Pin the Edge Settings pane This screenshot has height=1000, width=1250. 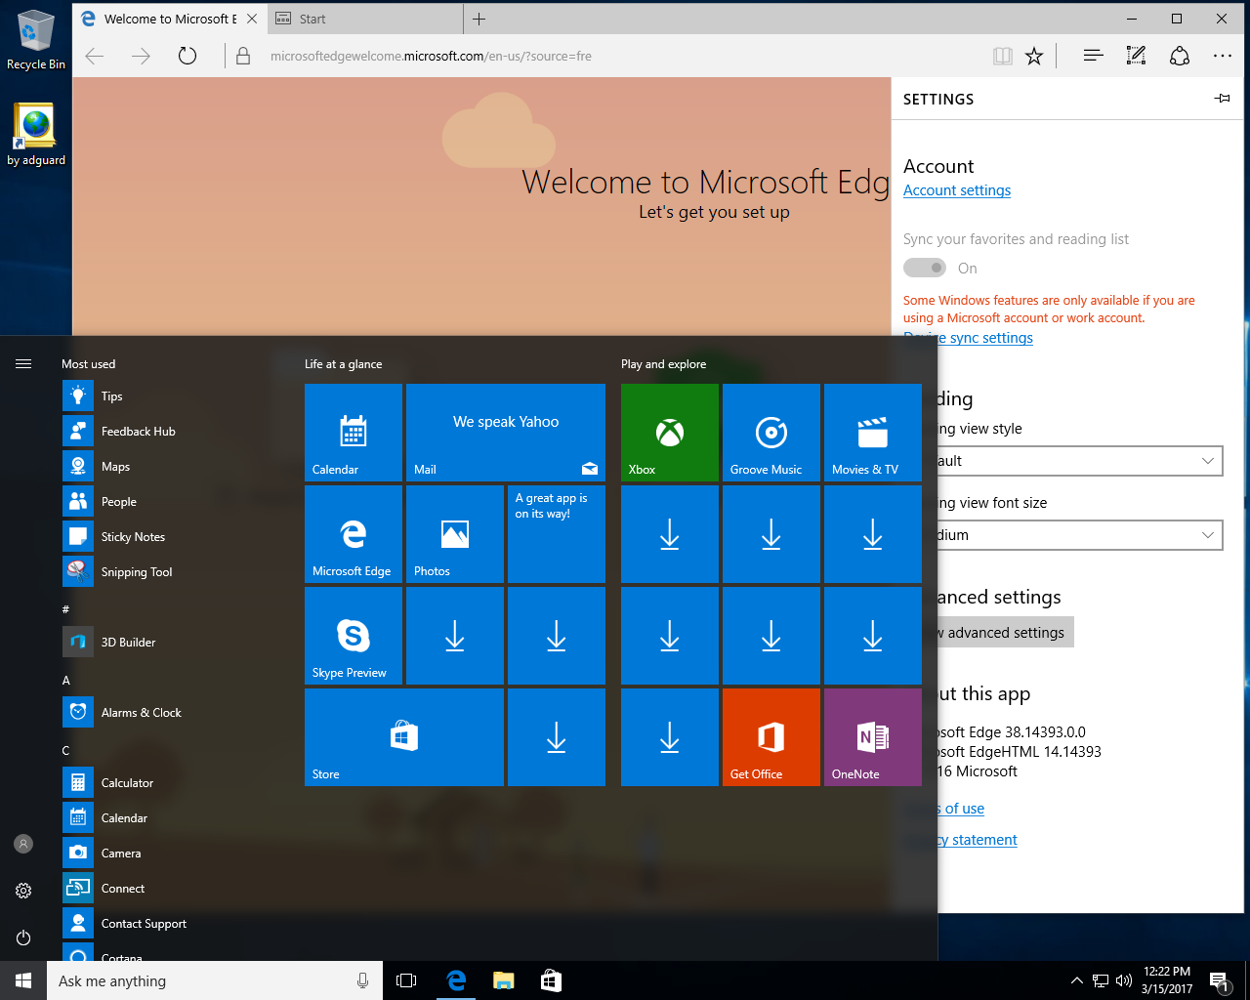pyautogui.click(x=1222, y=99)
